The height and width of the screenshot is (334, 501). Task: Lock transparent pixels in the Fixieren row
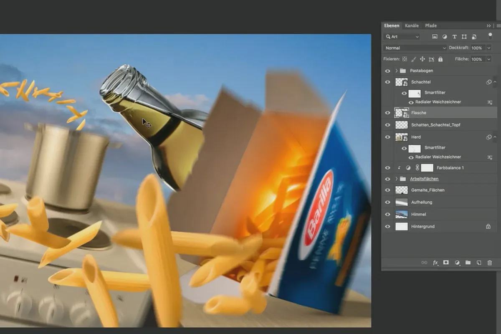405,59
